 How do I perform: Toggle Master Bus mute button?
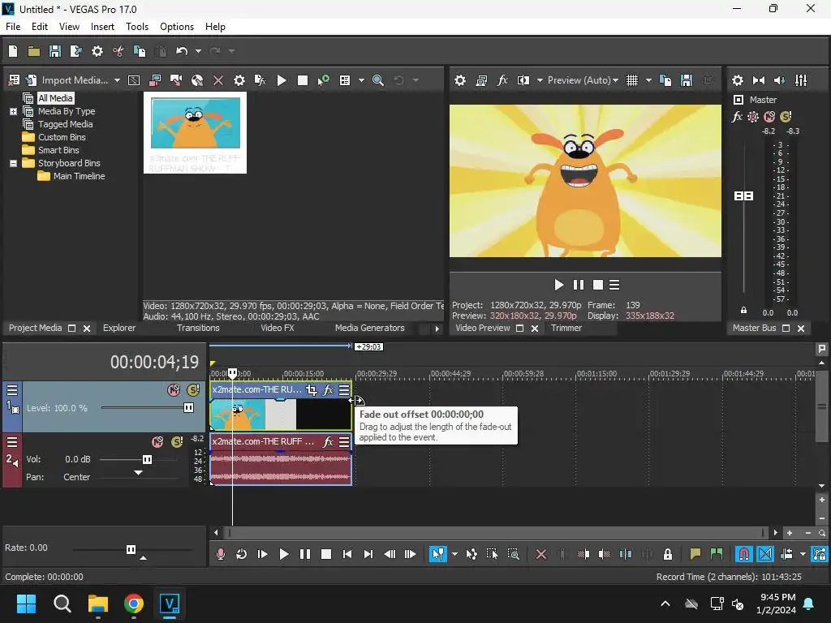769,117
